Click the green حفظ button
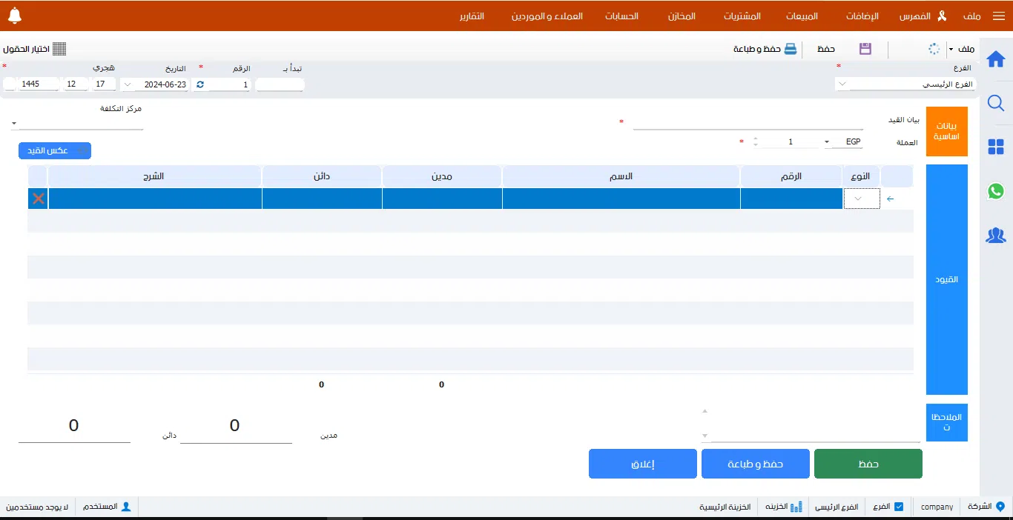The height and width of the screenshot is (520, 1013). tap(868, 464)
